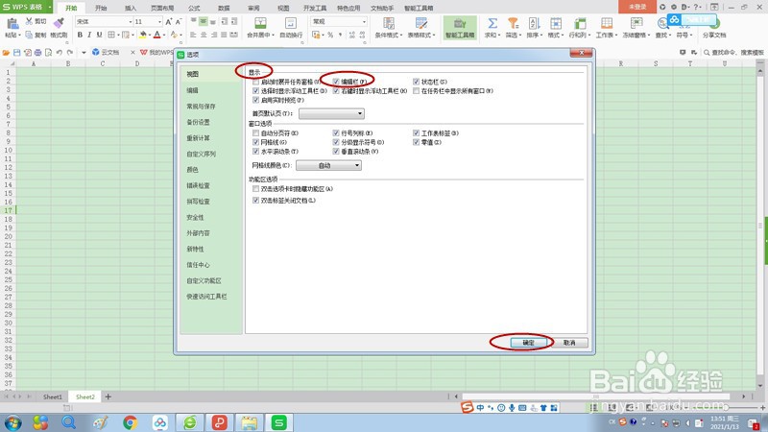Click the increase font size icon
This screenshot has width=768, height=432.
[169, 21]
